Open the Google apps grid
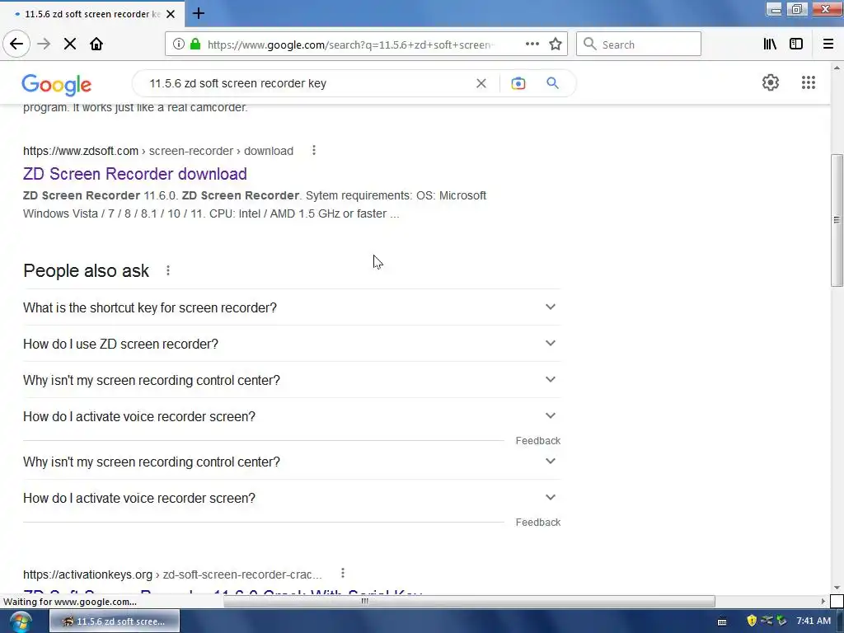Viewport: 844px width, 633px height. [808, 82]
